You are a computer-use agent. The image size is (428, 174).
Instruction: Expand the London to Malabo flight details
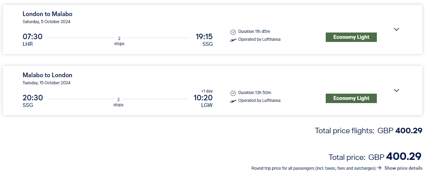click(x=397, y=29)
